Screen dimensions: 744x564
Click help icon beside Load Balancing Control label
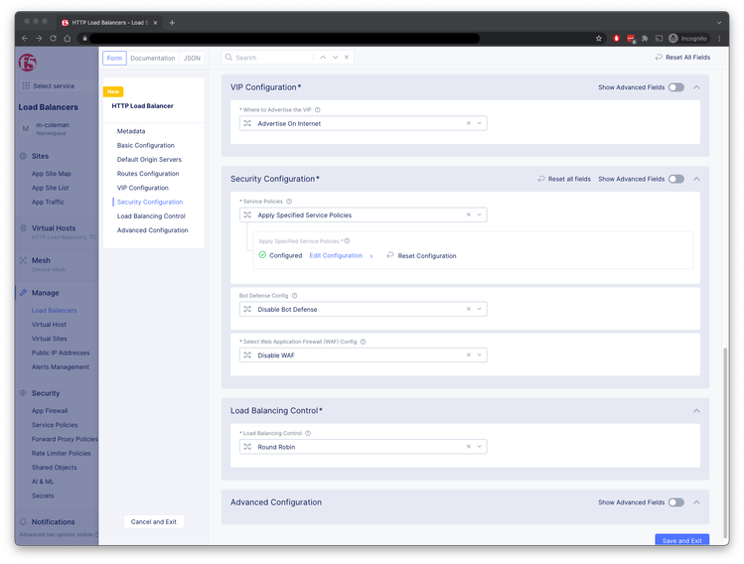point(309,433)
